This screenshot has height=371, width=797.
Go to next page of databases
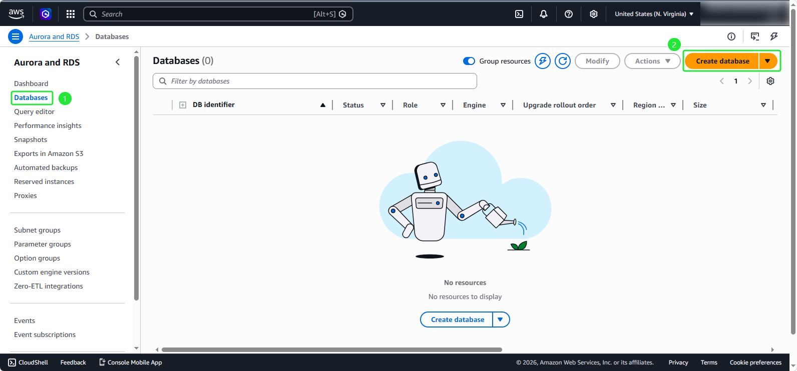pos(750,81)
